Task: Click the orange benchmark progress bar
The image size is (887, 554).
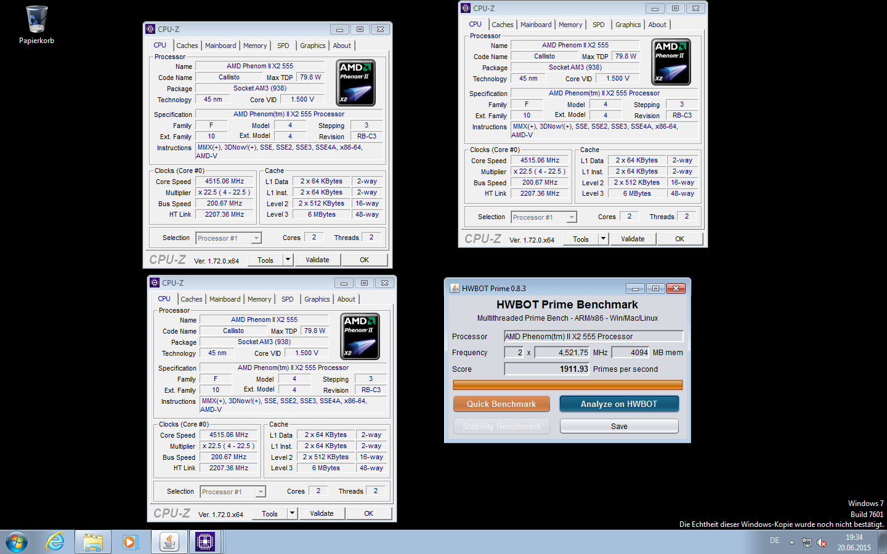Action: tap(567, 385)
